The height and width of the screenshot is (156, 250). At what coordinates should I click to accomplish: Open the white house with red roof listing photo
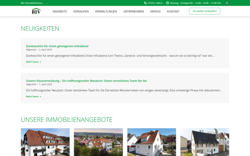(152, 142)
